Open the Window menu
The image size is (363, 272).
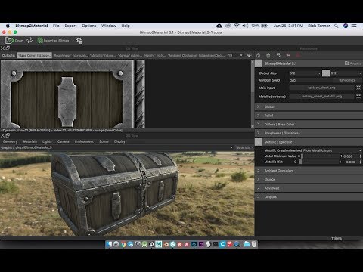click(109, 26)
